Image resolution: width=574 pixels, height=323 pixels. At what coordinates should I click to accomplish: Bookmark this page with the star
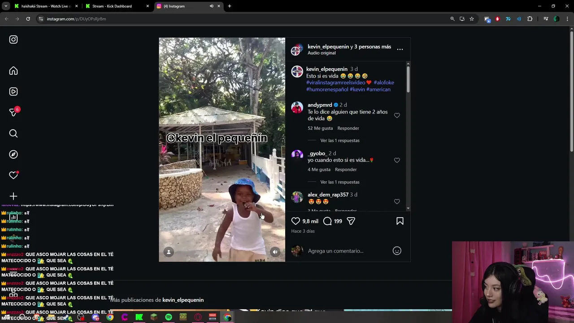(x=472, y=19)
